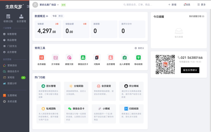
Task: Open the 更多 menu
Action: 202,4
